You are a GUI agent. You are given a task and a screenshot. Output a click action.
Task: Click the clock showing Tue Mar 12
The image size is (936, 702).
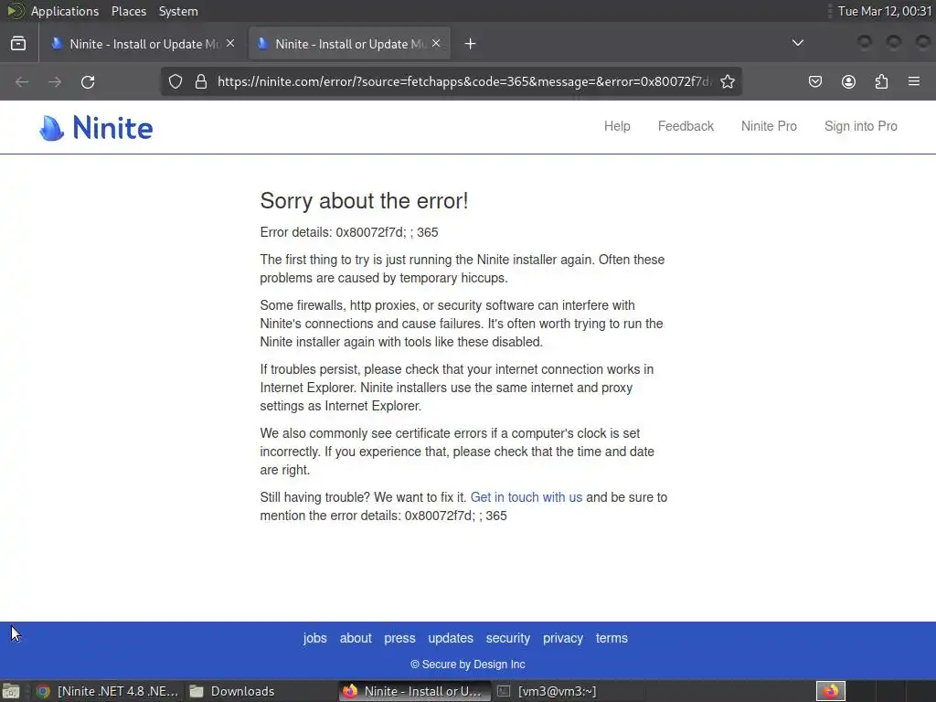coord(885,11)
